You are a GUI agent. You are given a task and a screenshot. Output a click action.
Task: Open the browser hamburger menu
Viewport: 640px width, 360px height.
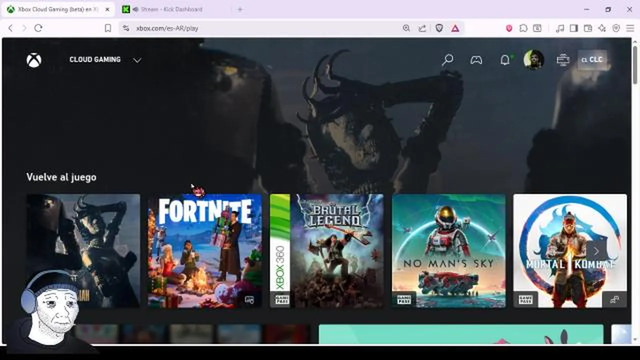point(629,28)
